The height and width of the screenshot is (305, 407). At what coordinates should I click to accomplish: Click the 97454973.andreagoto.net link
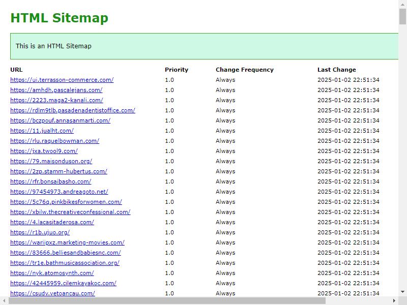click(x=59, y=192)
